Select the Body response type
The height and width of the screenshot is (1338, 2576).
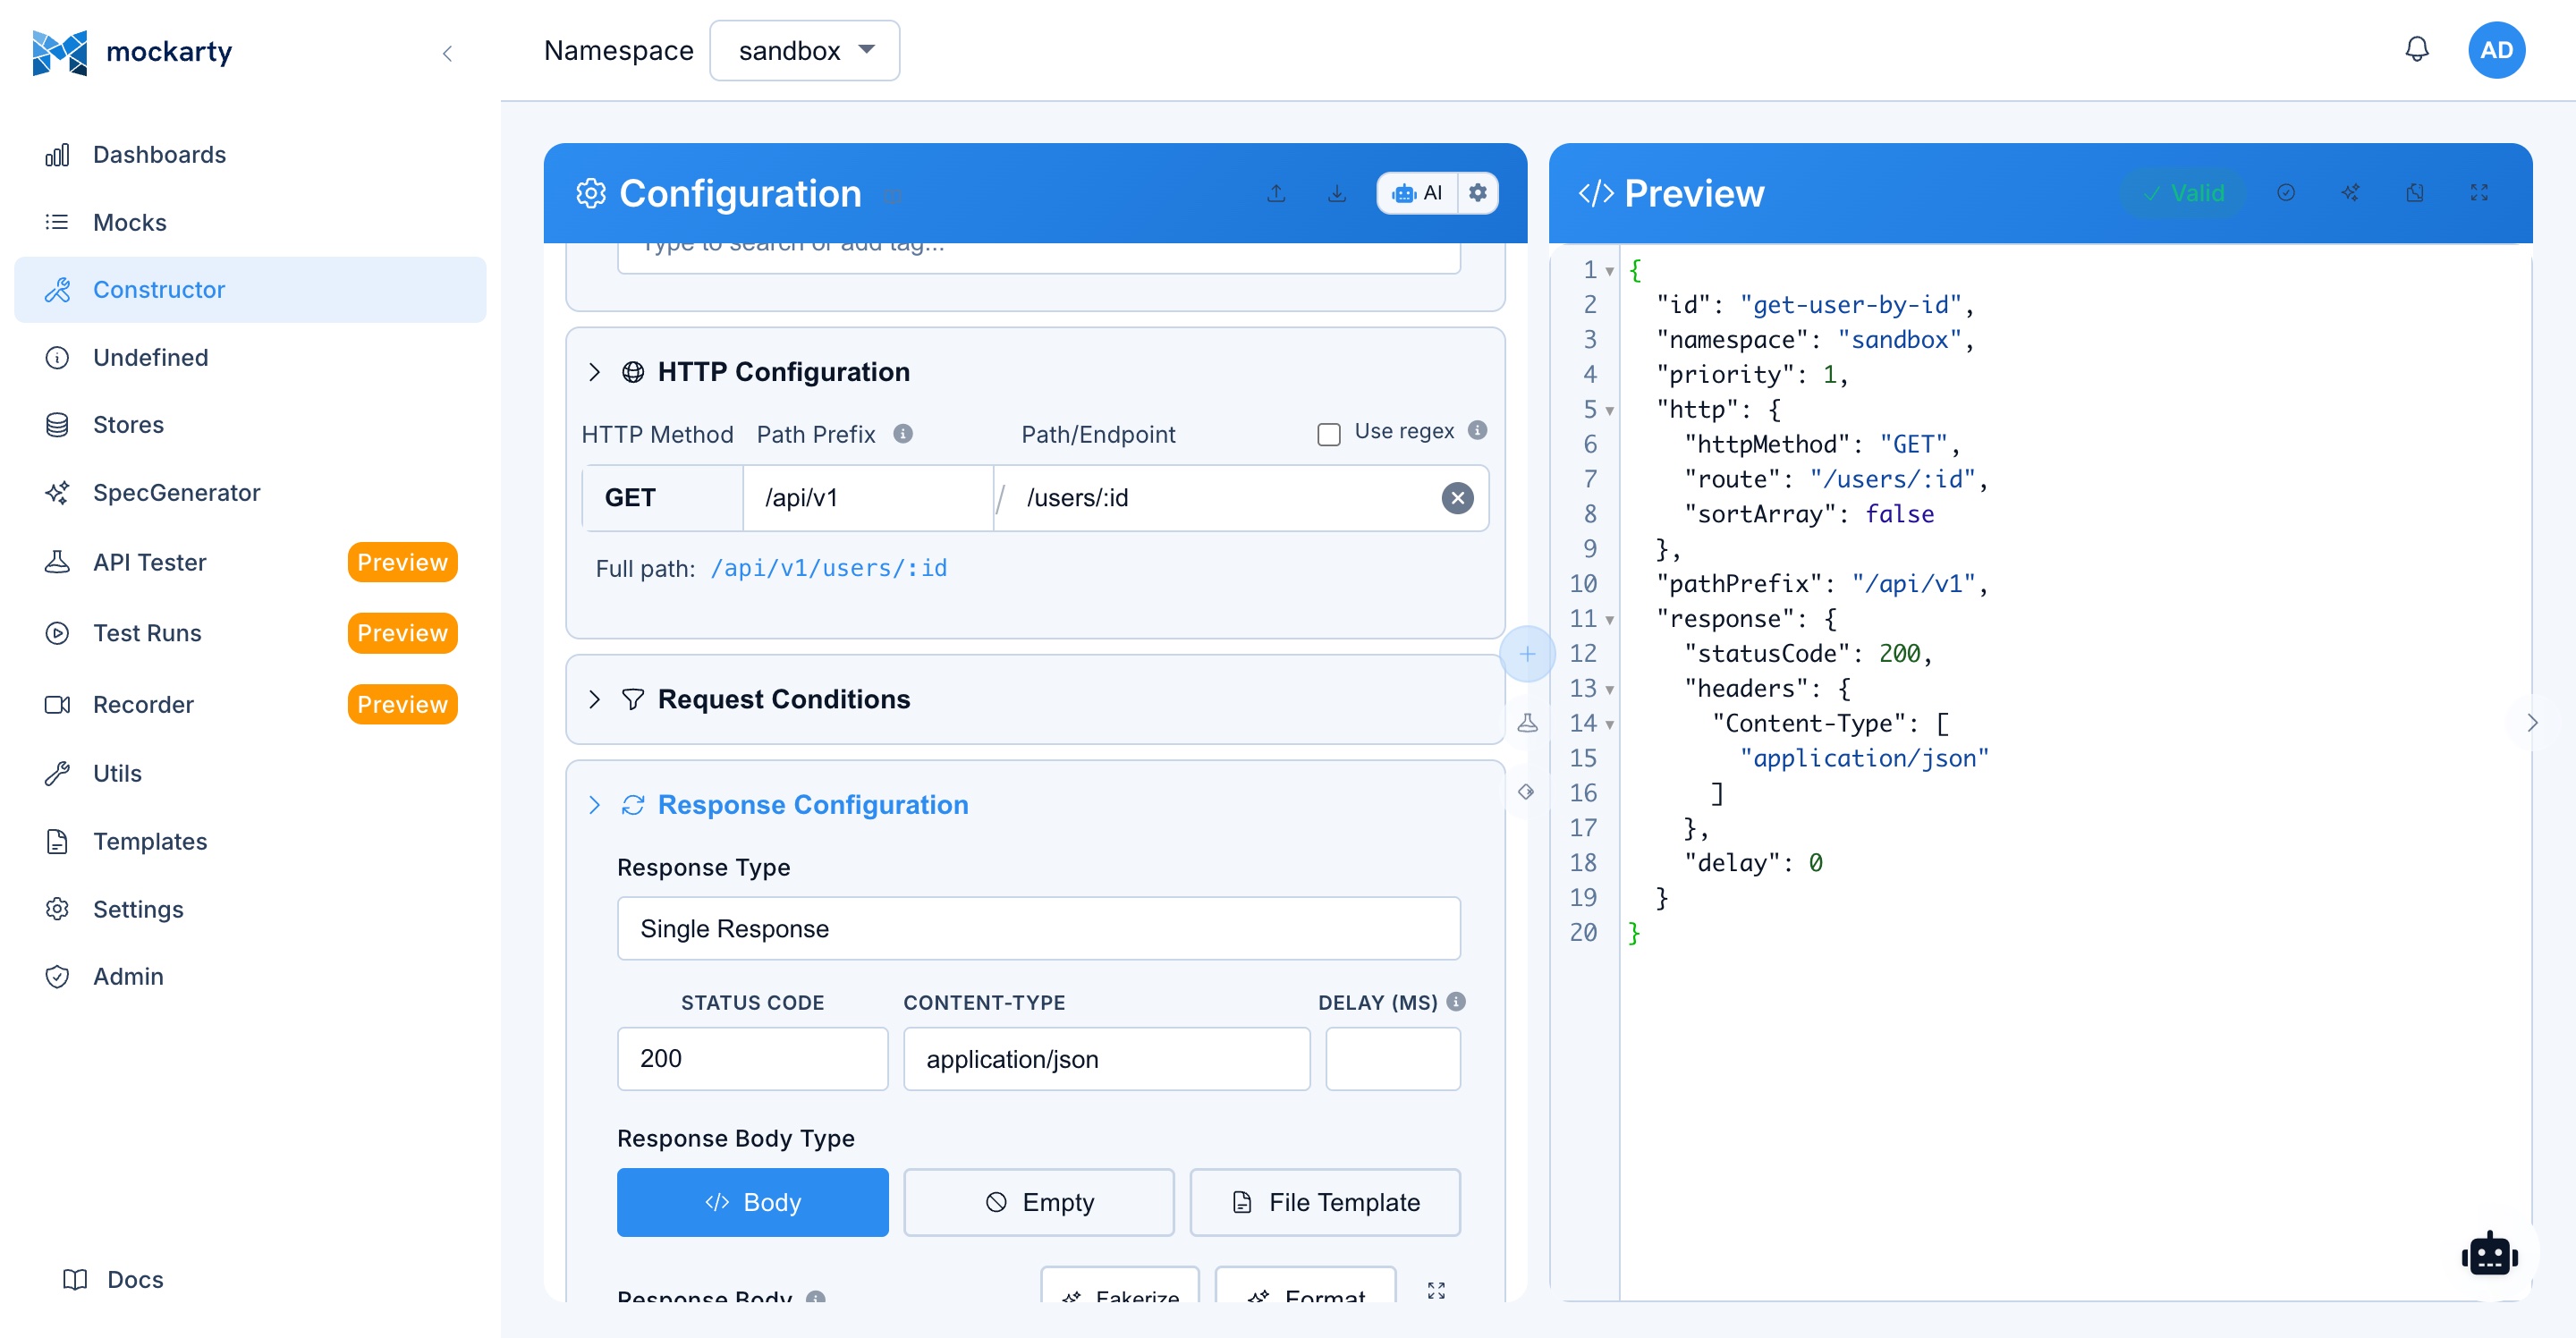point(752,1202)
